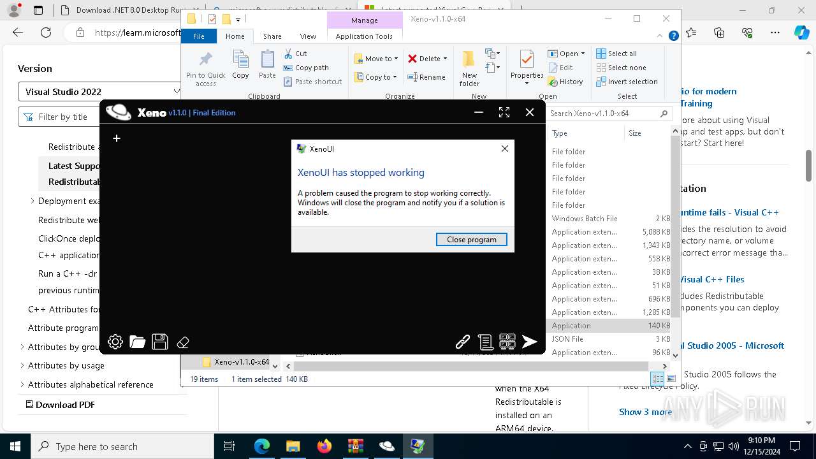Image resolution: width=816 pixels, height=459 pixels.
Task: Click Properties in Explorer ribbon
Action: [527, 69]
